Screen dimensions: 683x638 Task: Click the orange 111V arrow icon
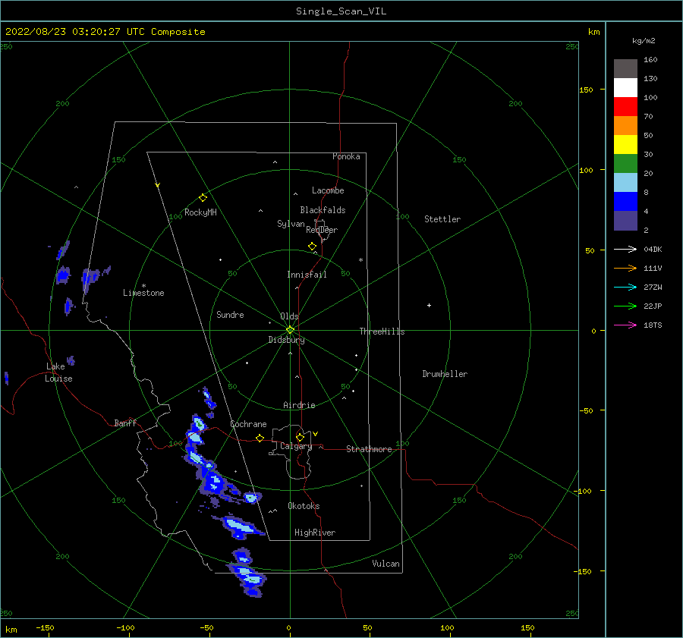tap(625, 269)
